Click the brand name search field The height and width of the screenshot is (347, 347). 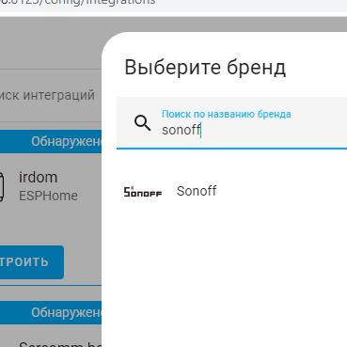click(x=232, y=122)
